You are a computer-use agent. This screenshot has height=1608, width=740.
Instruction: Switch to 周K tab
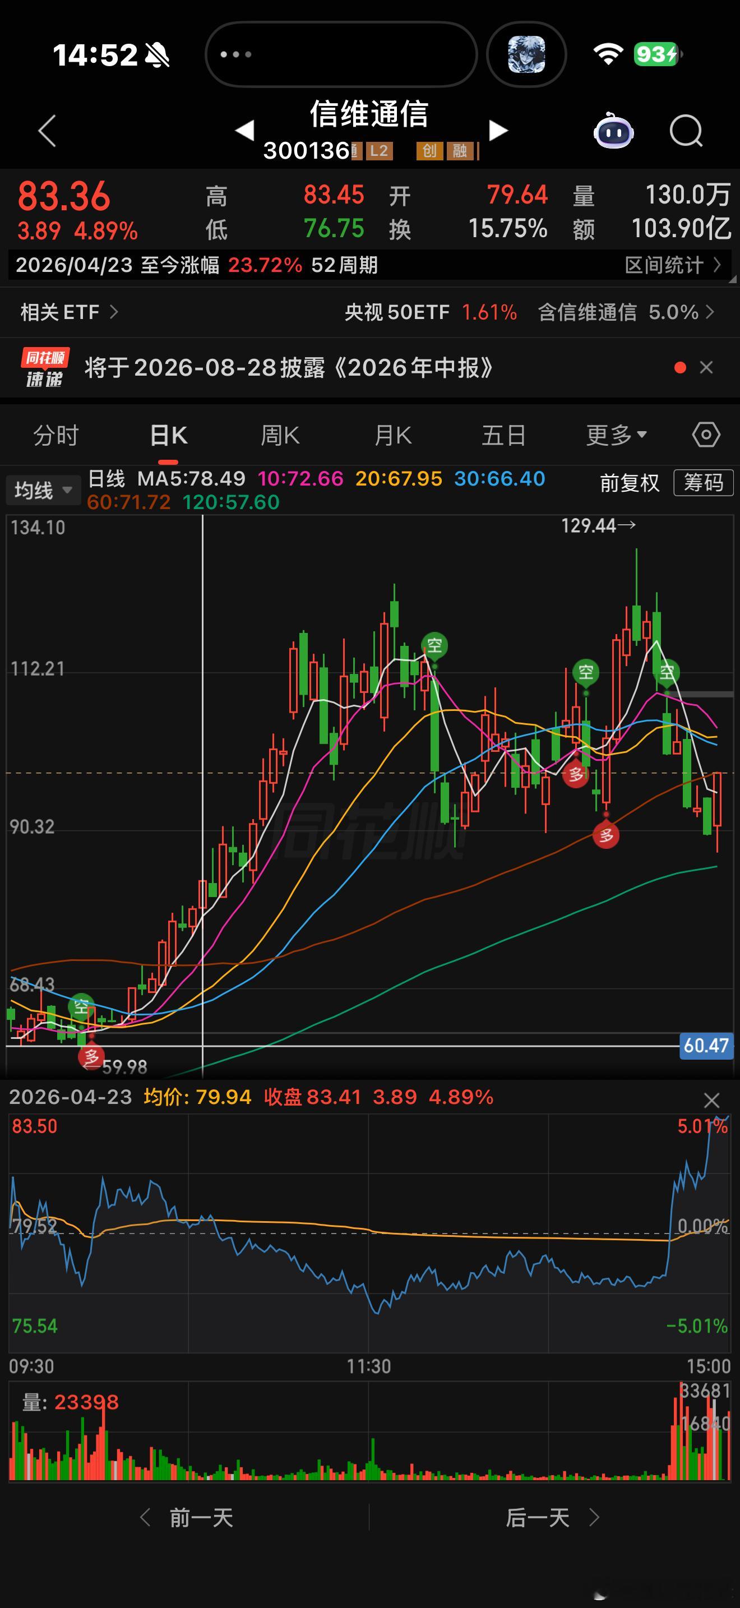pyautogui.click(x=280, y=435)
